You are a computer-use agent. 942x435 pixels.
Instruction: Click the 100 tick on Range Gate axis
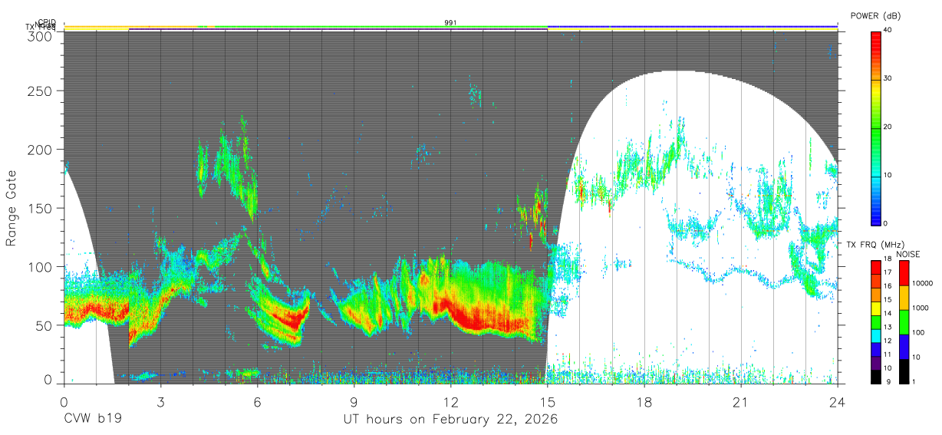[x=41, y=266]
